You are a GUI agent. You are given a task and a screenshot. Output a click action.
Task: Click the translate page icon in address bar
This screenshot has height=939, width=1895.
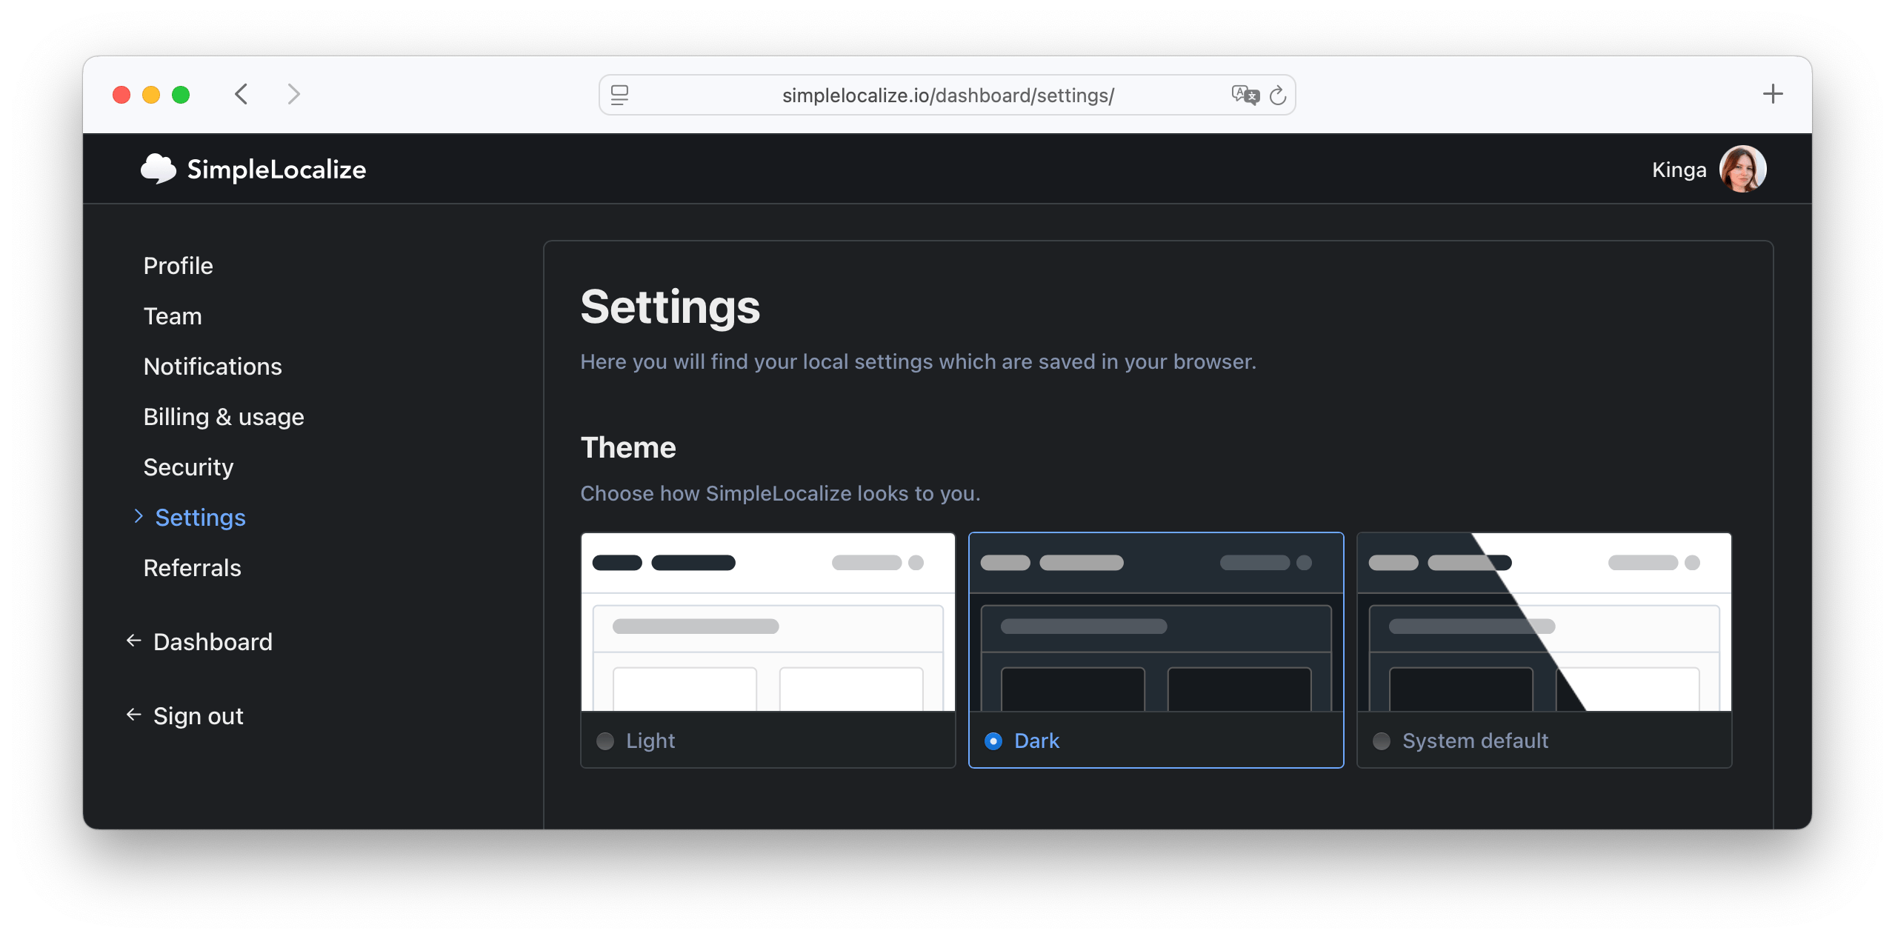coord(1245,95)
